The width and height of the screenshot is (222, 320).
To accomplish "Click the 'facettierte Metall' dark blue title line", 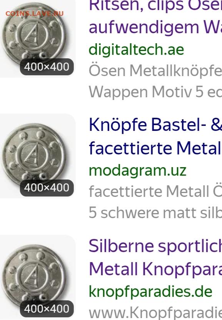I will pos(155,148).
